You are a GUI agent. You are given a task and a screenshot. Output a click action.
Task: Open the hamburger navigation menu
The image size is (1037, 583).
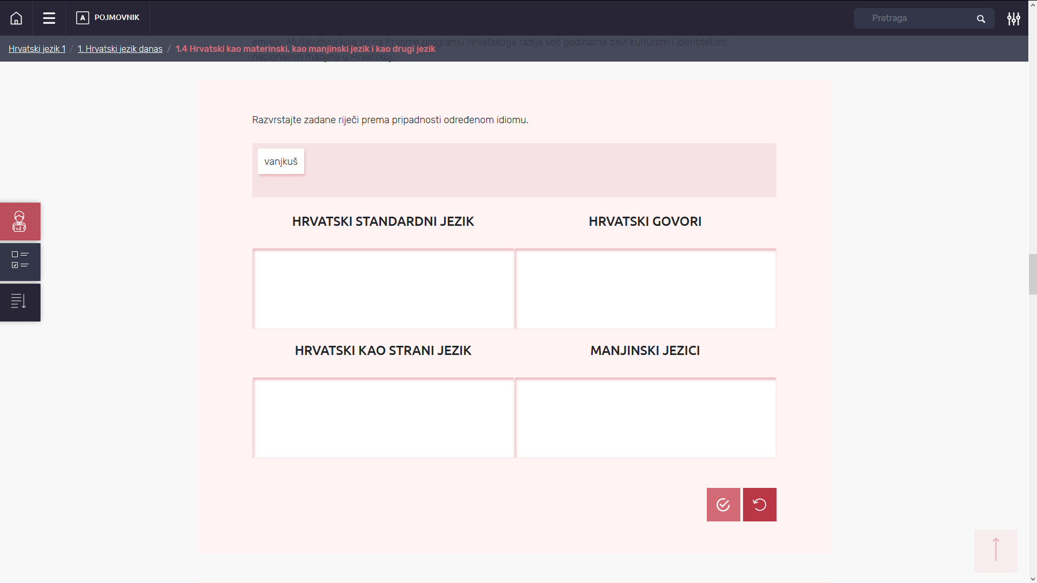coord(49,18)
